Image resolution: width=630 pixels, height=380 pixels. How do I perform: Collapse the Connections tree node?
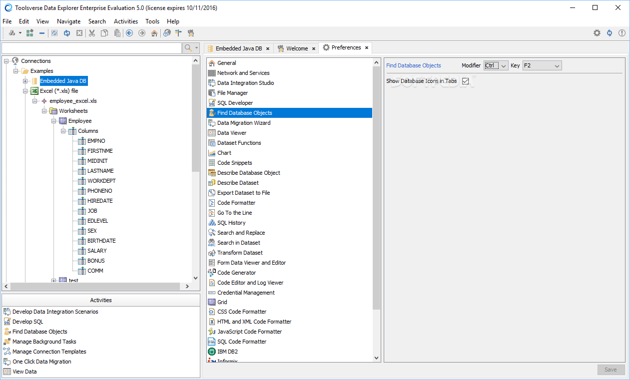coord(6,61)
